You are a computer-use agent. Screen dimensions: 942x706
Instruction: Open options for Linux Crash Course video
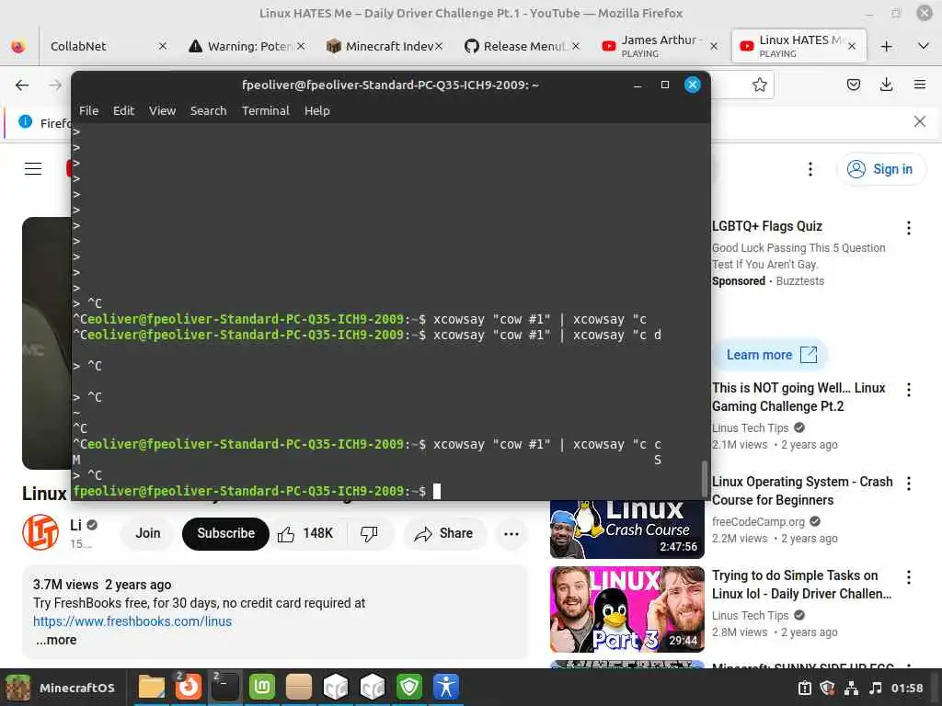[908, 484]
